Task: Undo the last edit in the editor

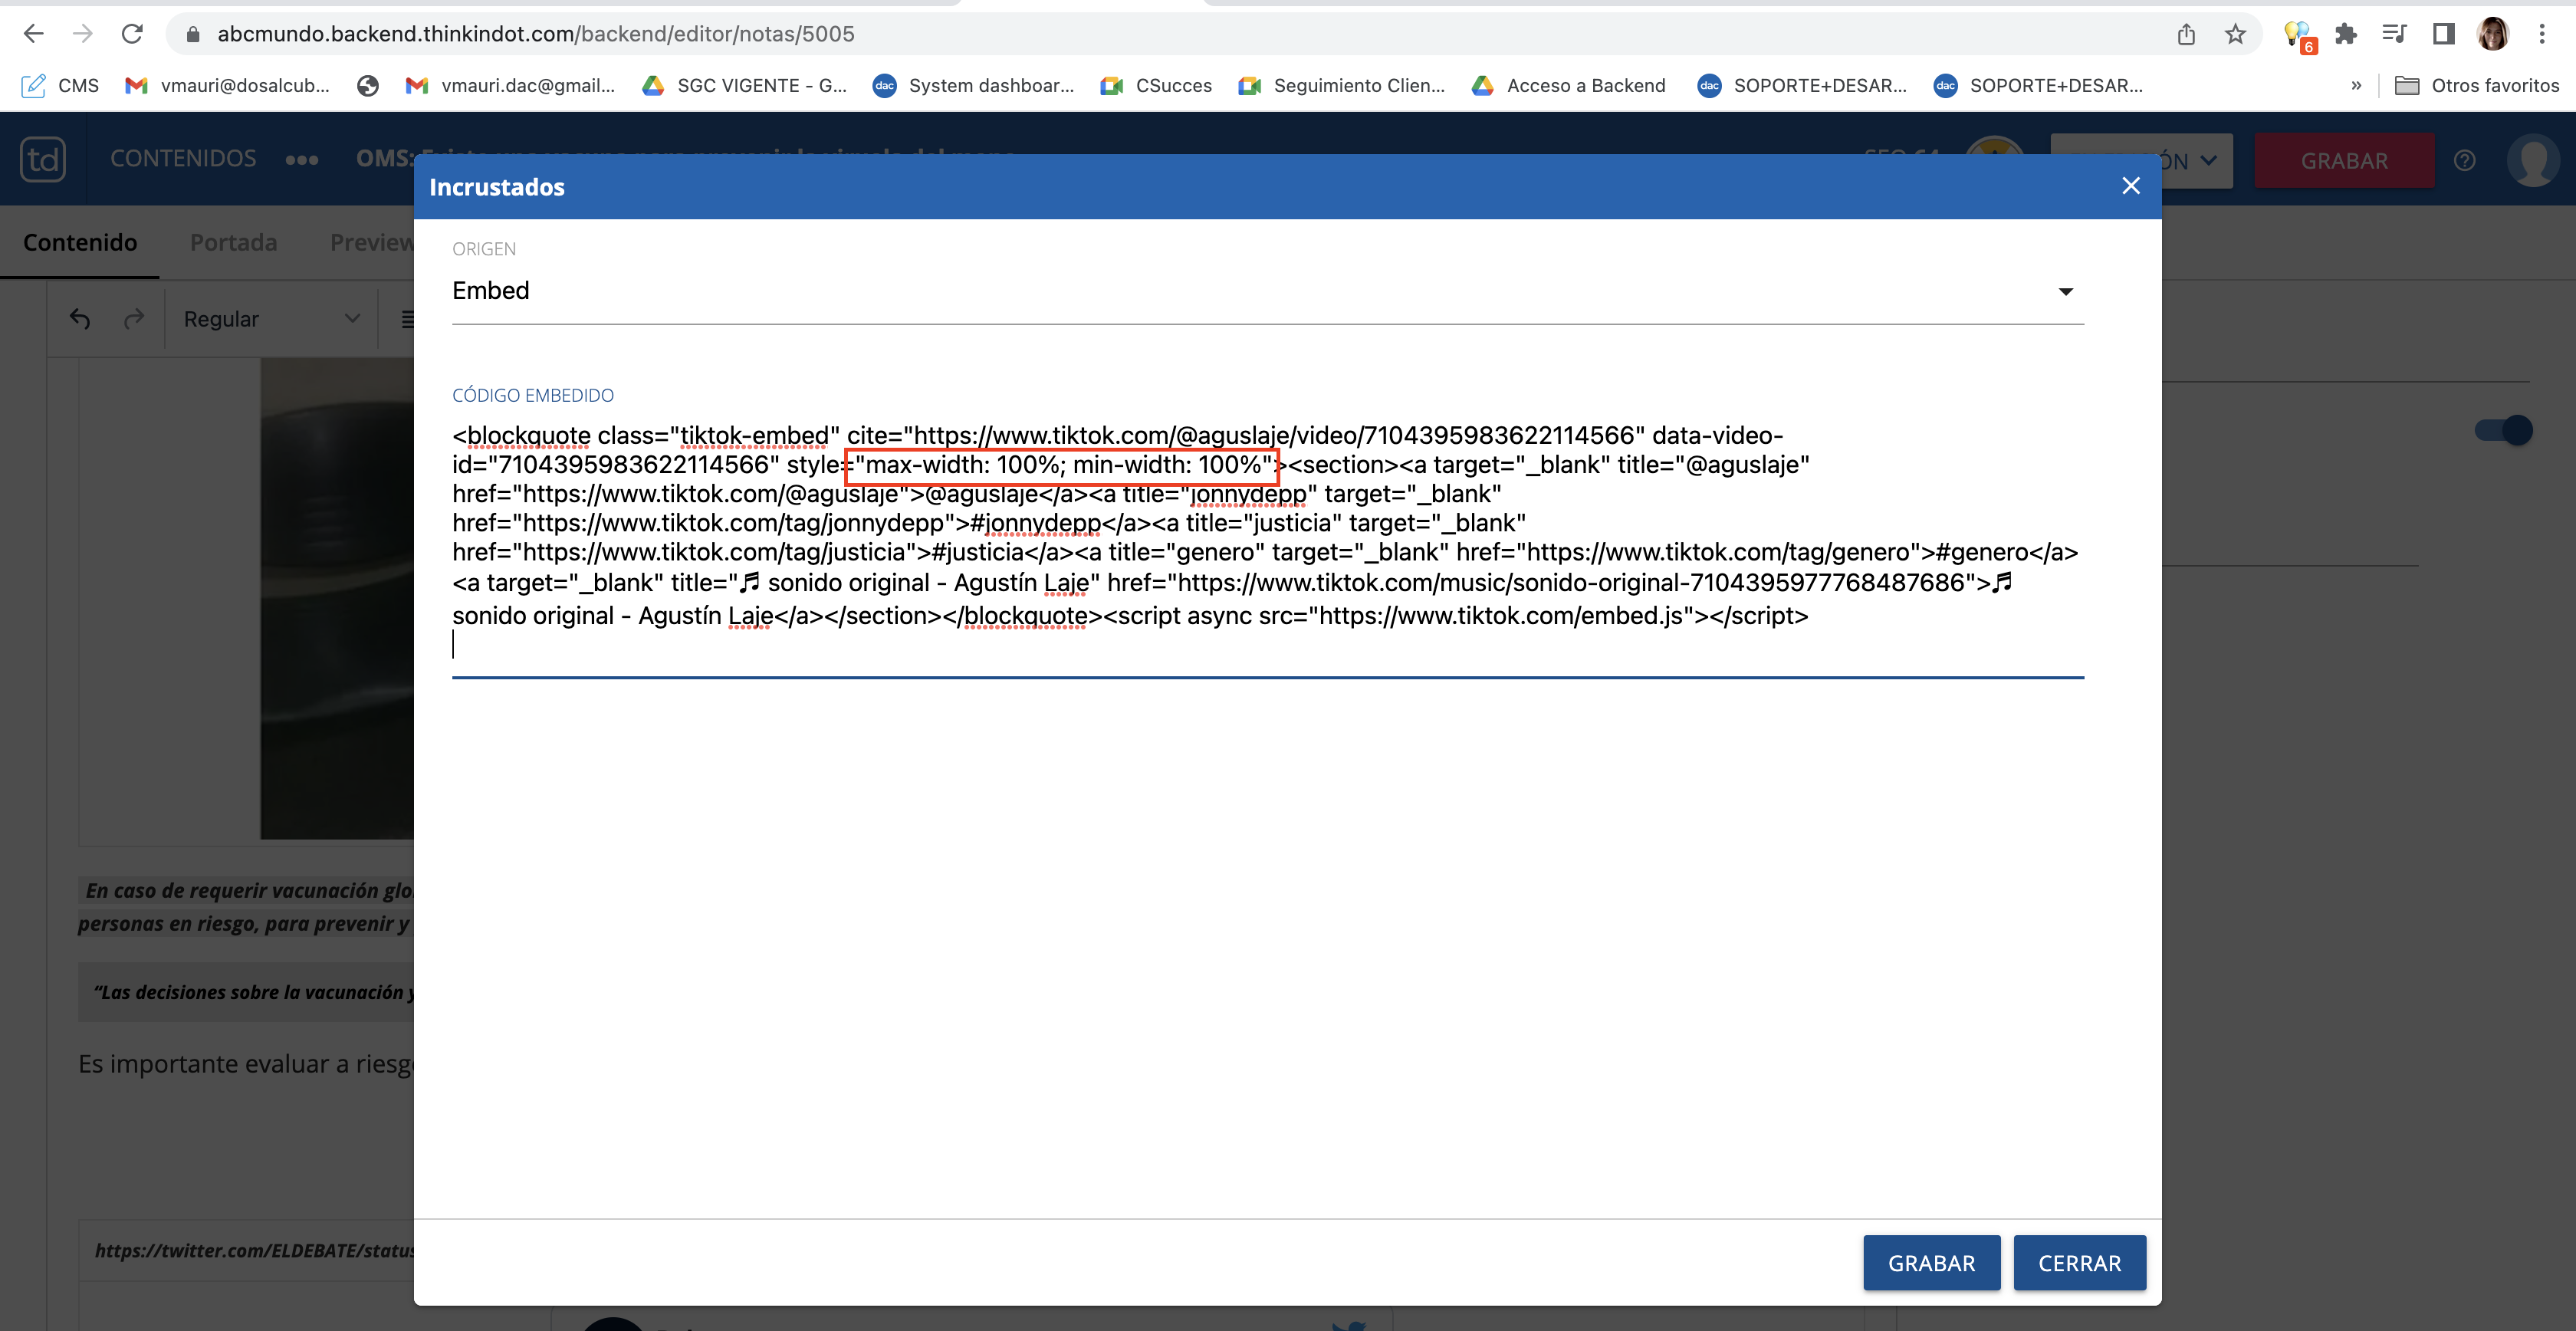Action: (x=80, y=319)
